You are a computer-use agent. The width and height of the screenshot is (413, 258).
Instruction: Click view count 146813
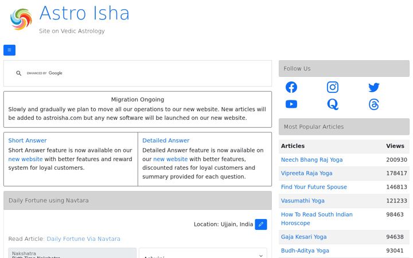[396, 187]
